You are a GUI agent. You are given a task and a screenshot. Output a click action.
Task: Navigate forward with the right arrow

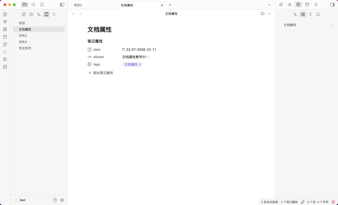(80, 14)
